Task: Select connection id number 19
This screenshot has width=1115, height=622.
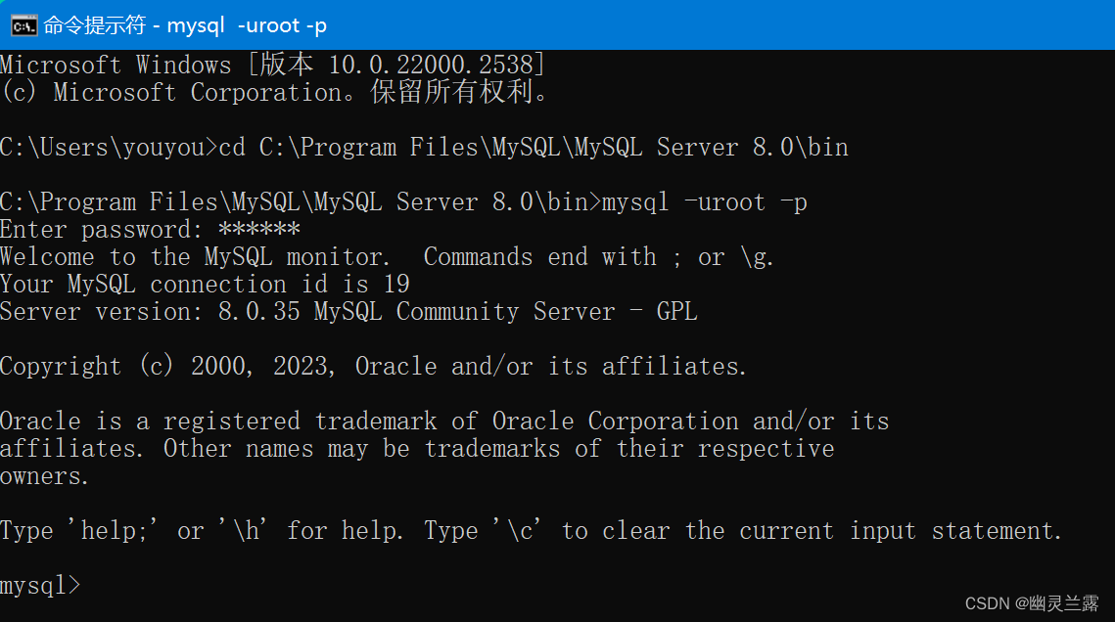Action: (x=395, y=284)
